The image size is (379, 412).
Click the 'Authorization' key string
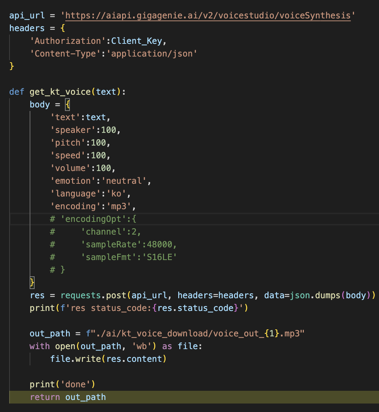pyautogui.click(x=68, y=41)
